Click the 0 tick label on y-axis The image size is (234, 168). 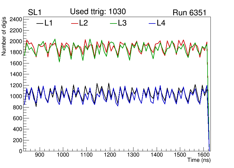[20, 151]
